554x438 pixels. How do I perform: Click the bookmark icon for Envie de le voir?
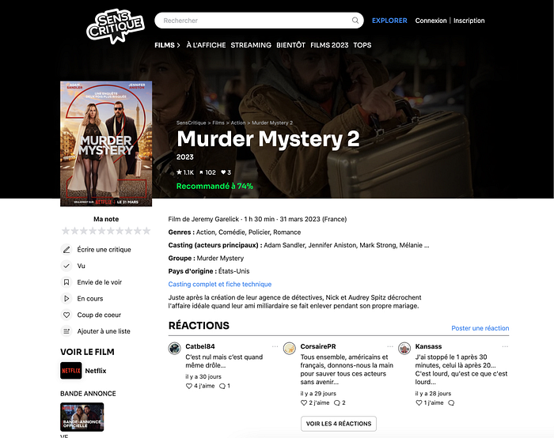pos(66,282)
